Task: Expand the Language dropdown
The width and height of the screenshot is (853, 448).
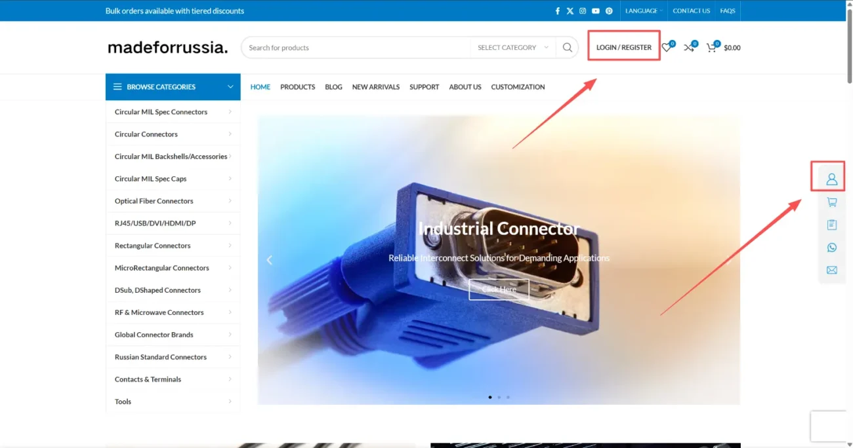Action: pyautogui.click(x=643, y=11)
